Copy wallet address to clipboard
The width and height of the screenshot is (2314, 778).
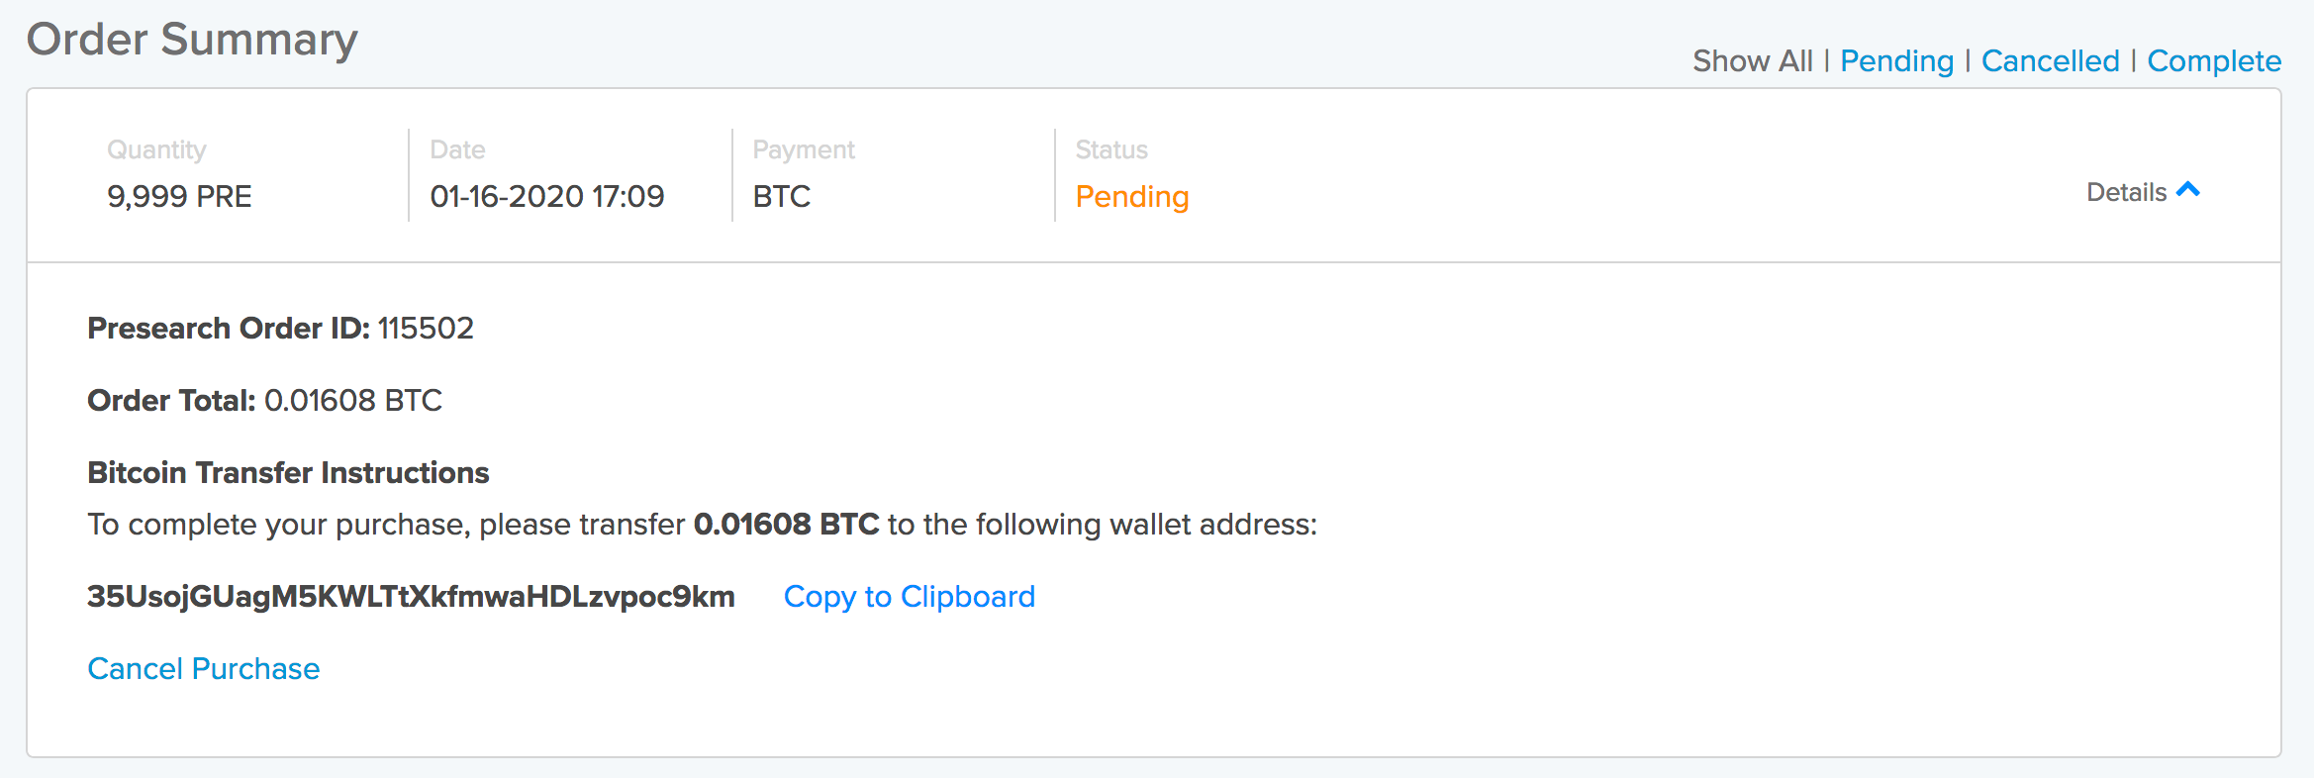[909, 597]
